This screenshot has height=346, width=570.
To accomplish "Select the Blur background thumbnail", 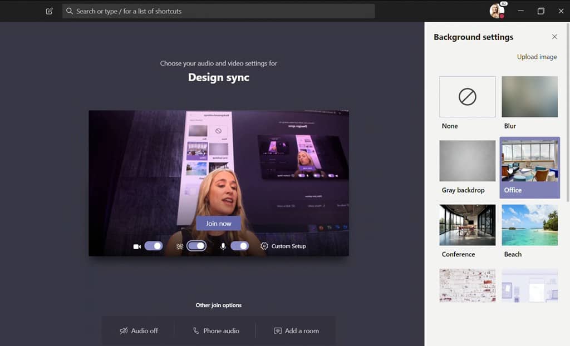I will point(529,97).
